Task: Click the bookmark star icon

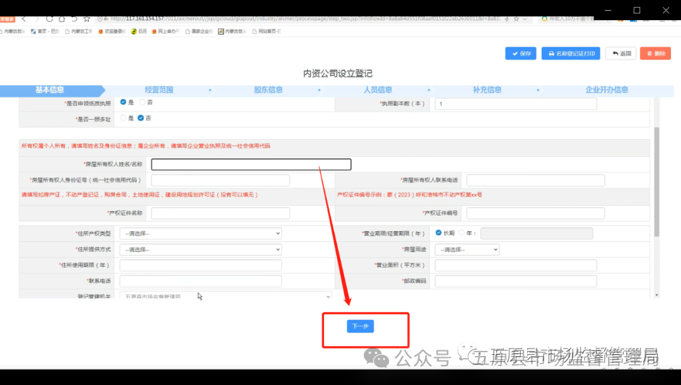Action: [x=86, y=19]
